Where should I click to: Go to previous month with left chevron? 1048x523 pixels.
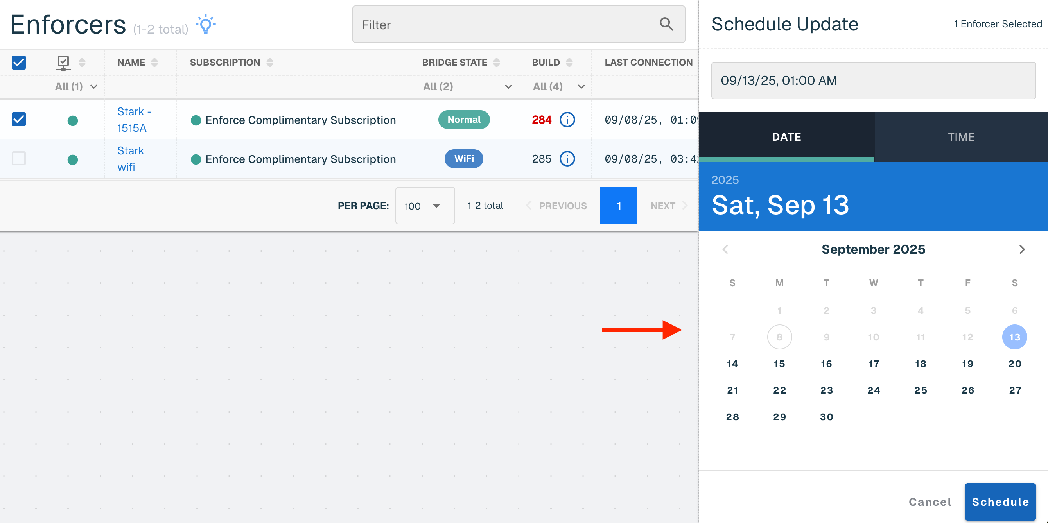click(725, 249)
